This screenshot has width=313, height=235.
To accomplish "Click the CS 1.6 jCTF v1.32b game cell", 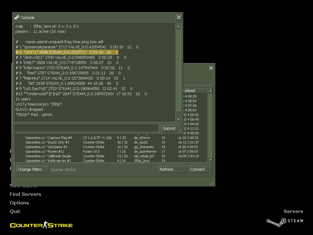I will pos(97,138).
